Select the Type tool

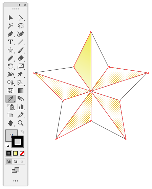[x=10, y=42]
